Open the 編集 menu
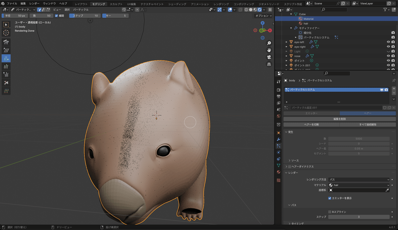 coord(23,3)
